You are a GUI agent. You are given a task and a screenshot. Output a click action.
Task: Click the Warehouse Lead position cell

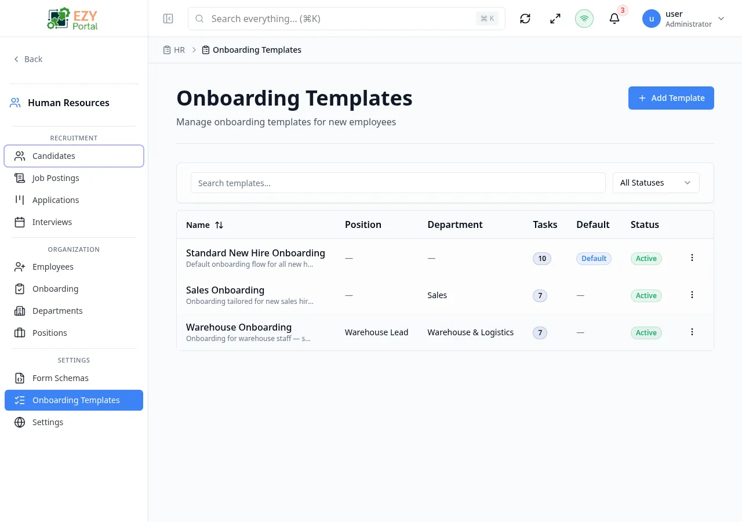click(x=376, y=332)
